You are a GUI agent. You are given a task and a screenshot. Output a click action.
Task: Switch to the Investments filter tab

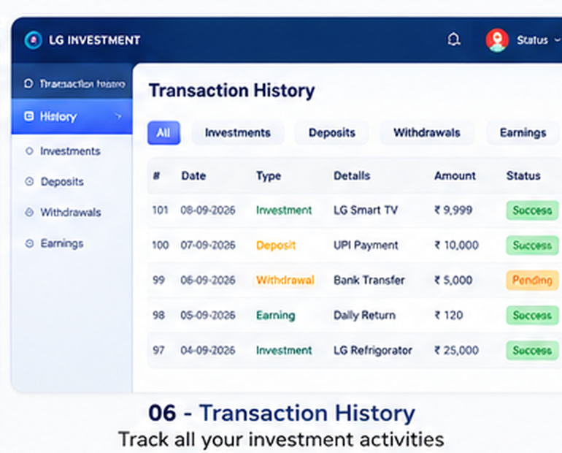238,133
